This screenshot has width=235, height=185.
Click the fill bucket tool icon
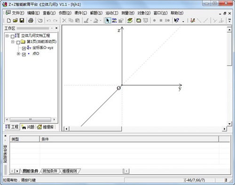96,20
